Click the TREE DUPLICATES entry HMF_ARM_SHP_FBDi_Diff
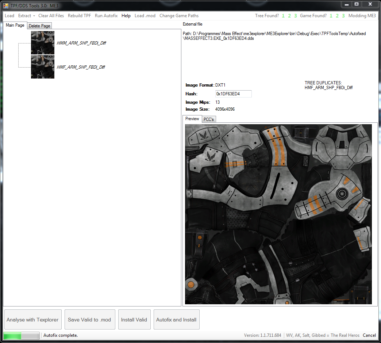The height and width of the screenshot is (343, 381). [328, 88]
